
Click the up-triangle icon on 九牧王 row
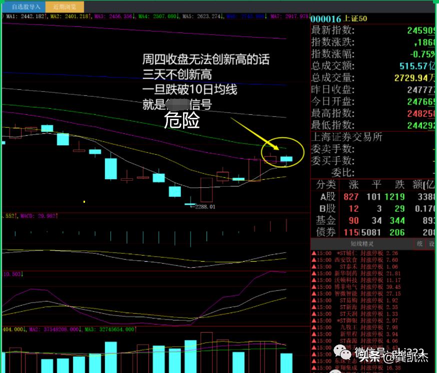314,328
